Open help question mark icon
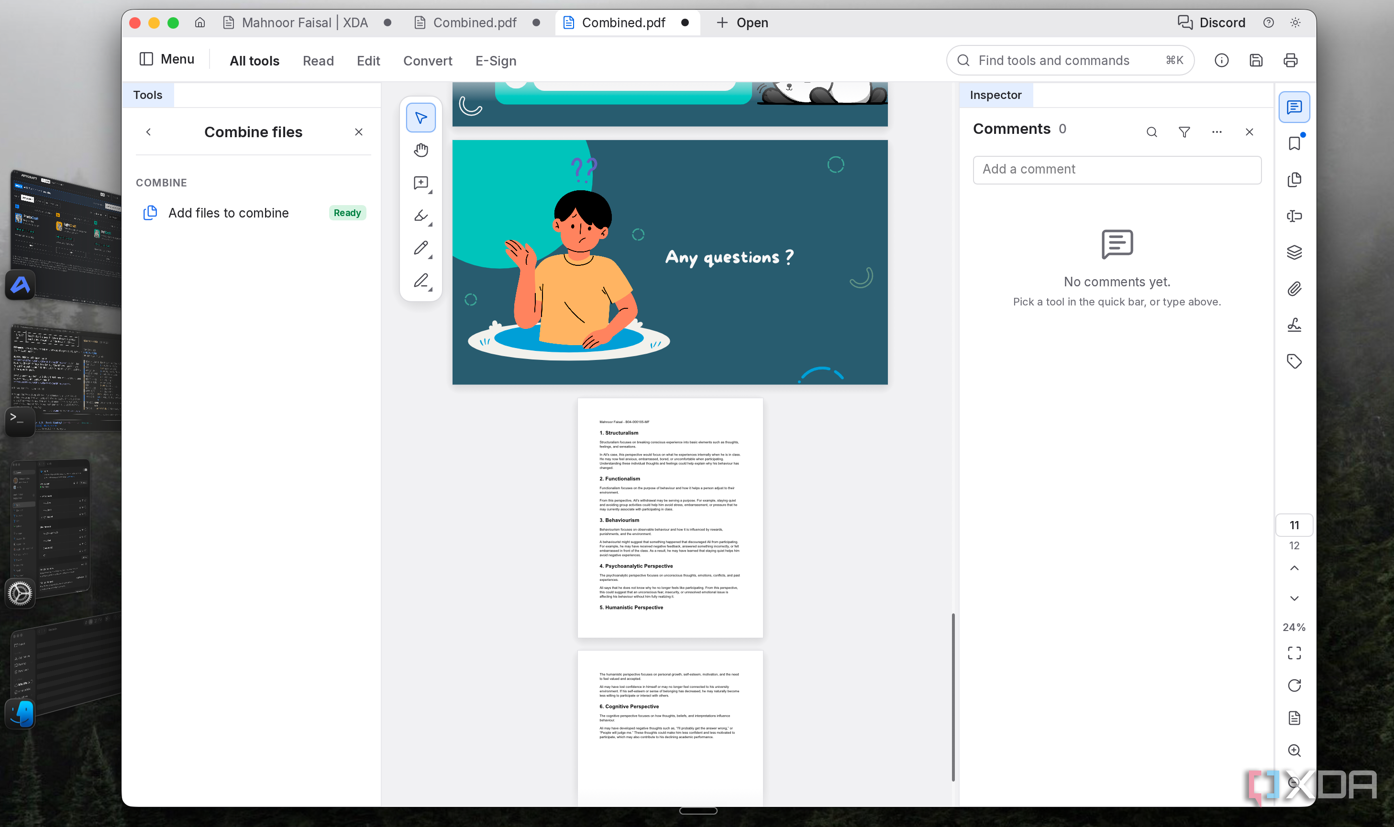 pos(1268,23)
